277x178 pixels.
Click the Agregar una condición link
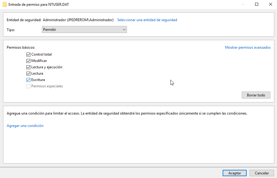25,126
